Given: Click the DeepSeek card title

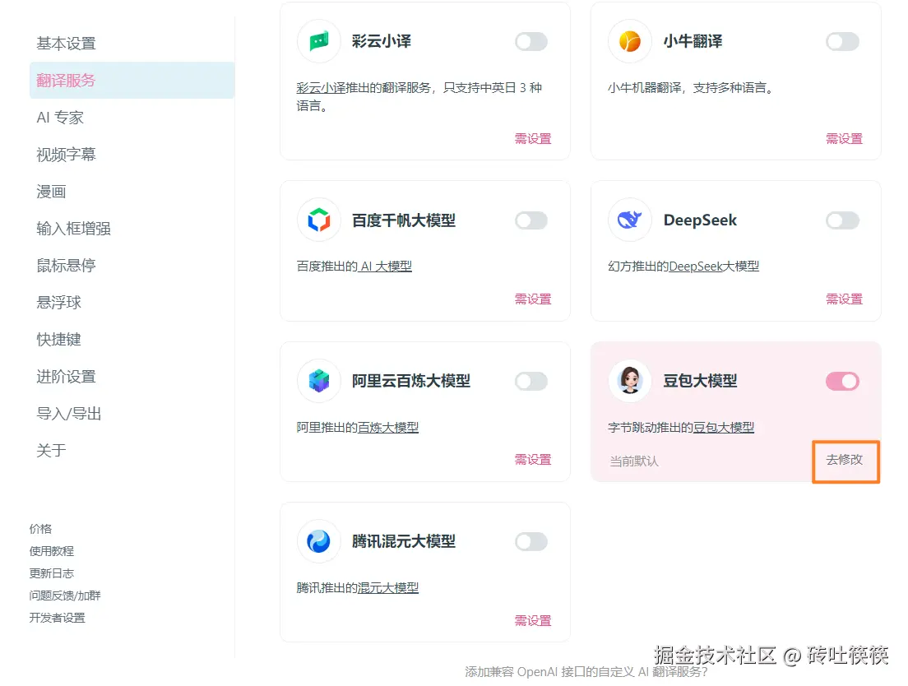Looking at the screenshot, I should [x=700, y=220].
